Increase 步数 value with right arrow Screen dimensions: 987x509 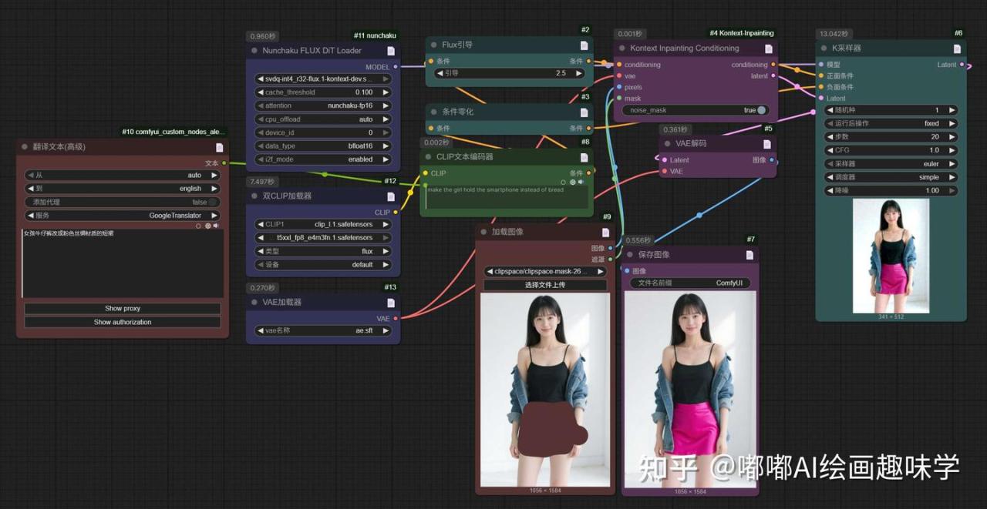pos(952,137)
